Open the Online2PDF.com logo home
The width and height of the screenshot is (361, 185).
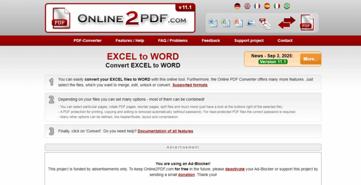[120, 18]
